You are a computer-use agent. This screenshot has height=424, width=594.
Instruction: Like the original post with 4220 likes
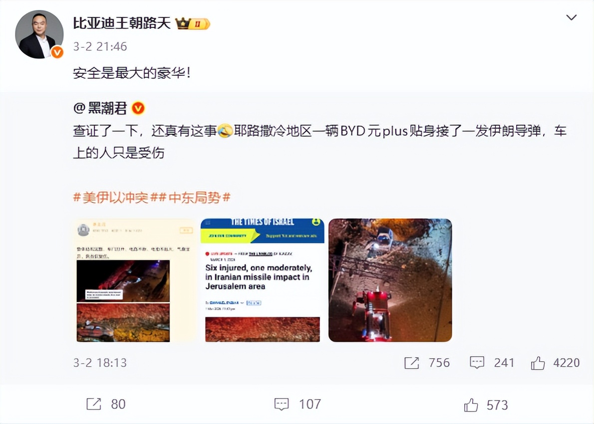[555, 363]
